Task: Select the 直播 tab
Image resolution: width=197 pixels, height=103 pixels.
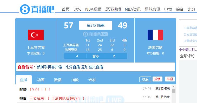Action: (x=24, y=80)
